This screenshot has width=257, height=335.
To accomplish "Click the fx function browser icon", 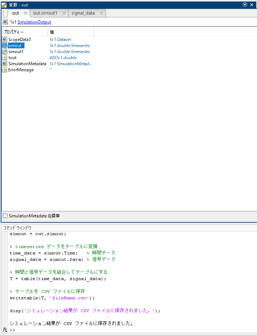I will [5, 330].
